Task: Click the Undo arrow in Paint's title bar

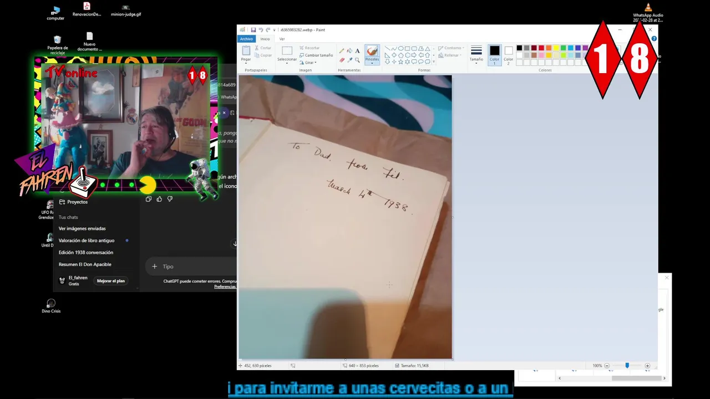Action: pyautogui.click(x=261, y=30)
